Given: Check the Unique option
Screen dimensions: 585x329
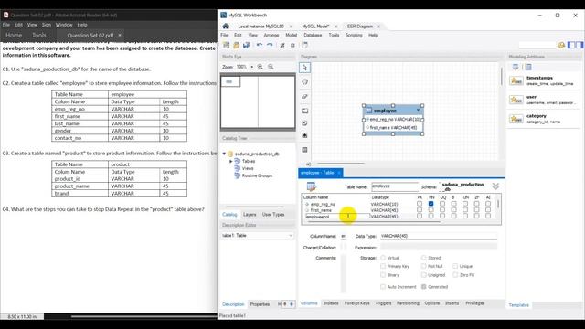Looking at the screenshot, I should pyautogui.click(x=455, y=266).
